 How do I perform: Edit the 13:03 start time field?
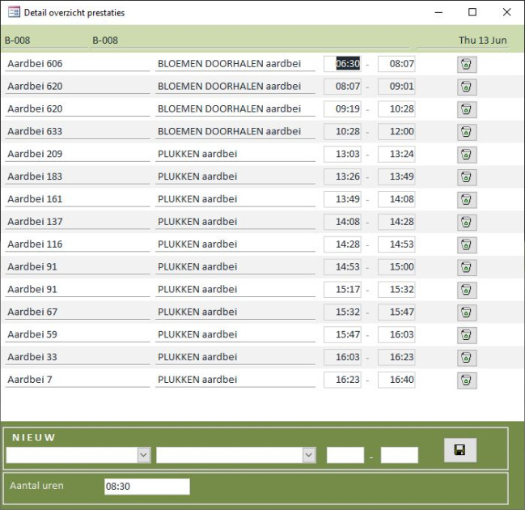[x=342, y=154]
